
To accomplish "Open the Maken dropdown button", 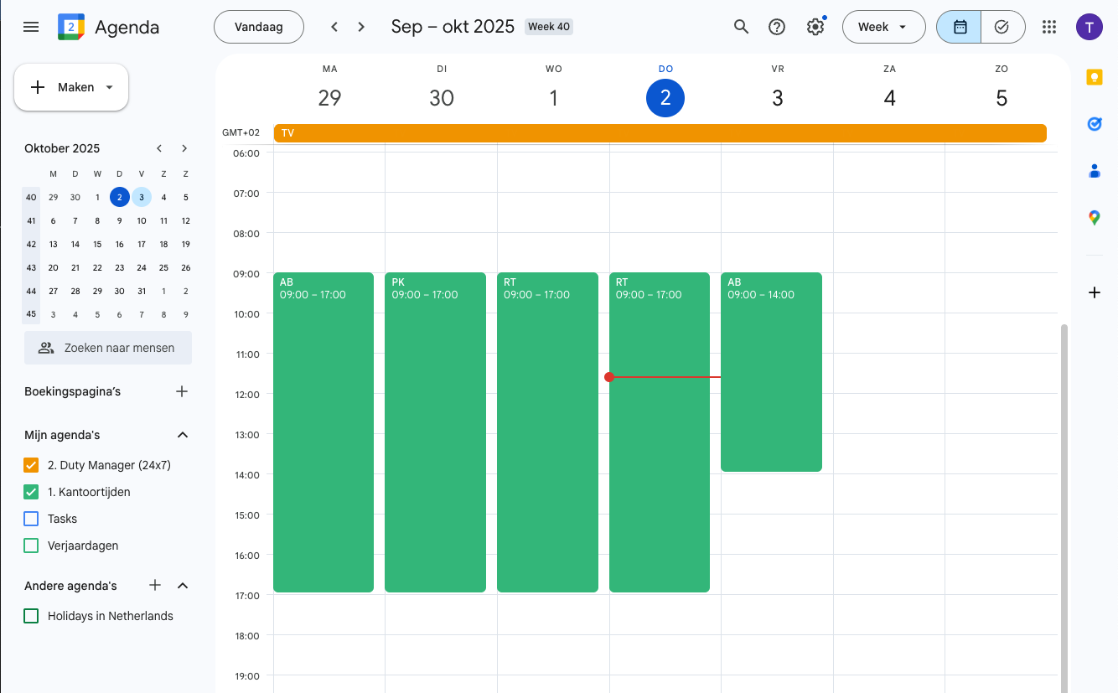I will point(71,87).
